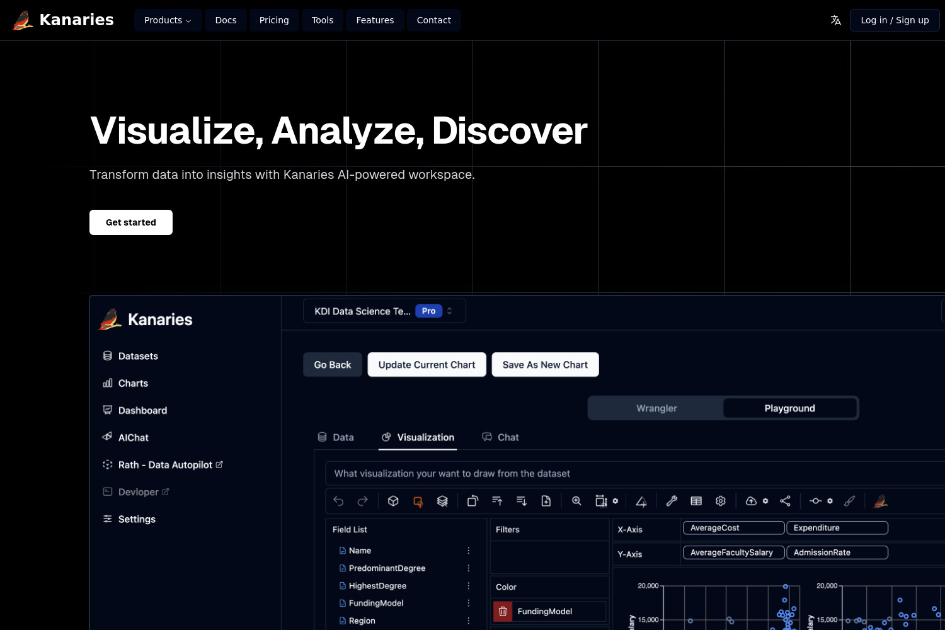Screen dimensions: 945x630
Task: Click the small gear next to limit icon
Action: pos(830,501)
